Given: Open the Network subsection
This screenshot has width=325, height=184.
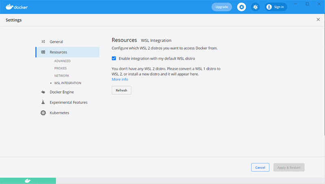Looking at the screenshot, I should click(x=62, y=76).
